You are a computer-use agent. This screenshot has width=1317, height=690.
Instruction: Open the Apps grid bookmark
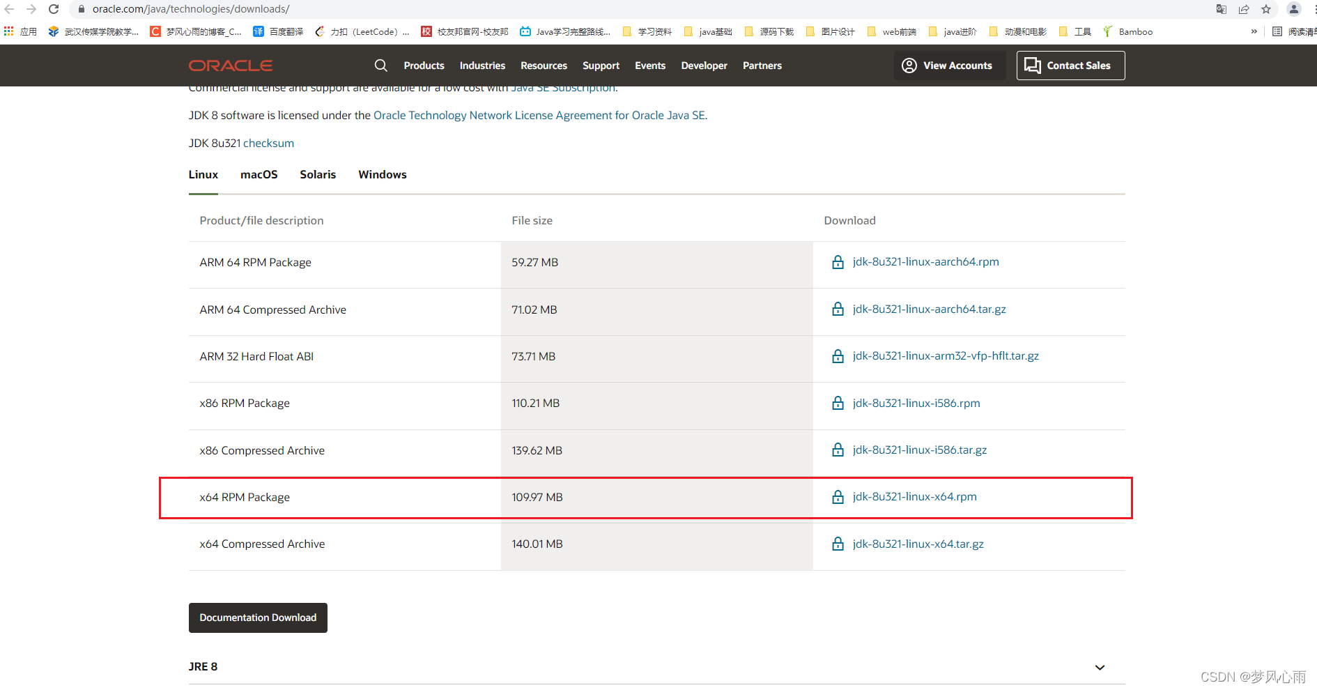pyautogui.click(x=20, y=31)
